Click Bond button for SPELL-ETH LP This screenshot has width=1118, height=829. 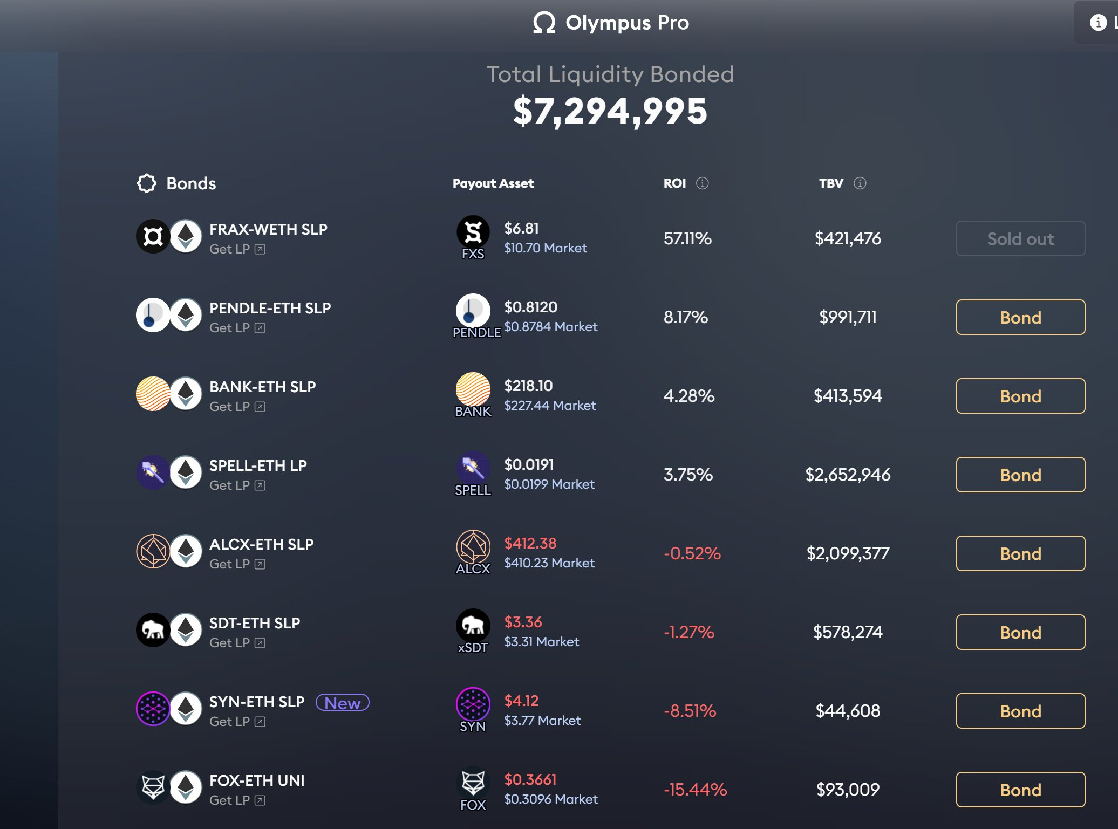[1020, 475]
